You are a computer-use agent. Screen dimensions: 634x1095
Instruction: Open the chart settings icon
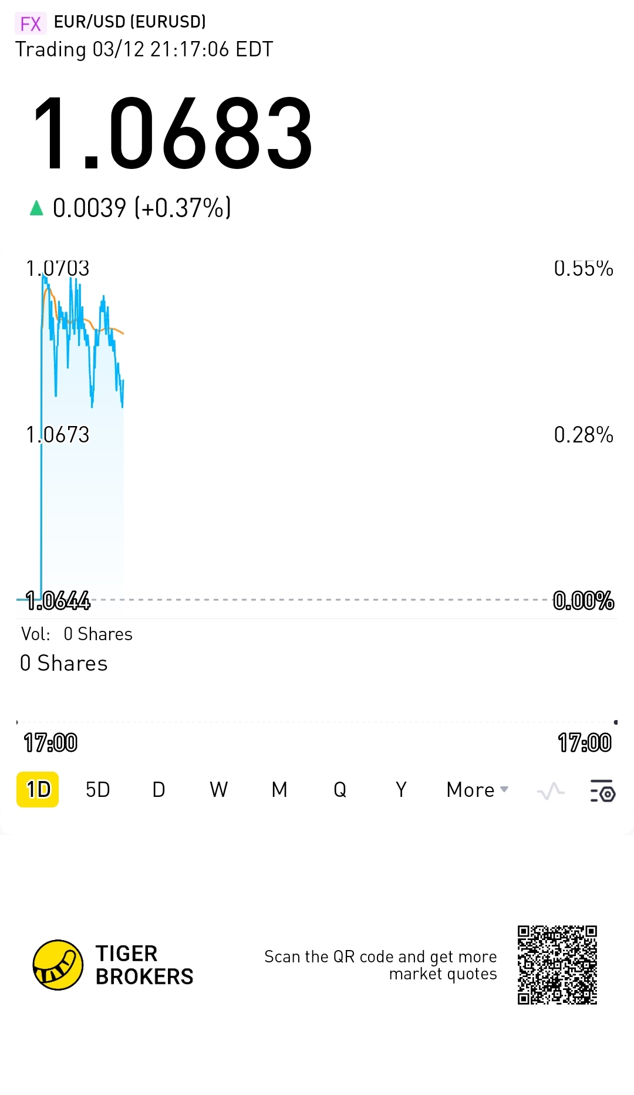point(602,790)
